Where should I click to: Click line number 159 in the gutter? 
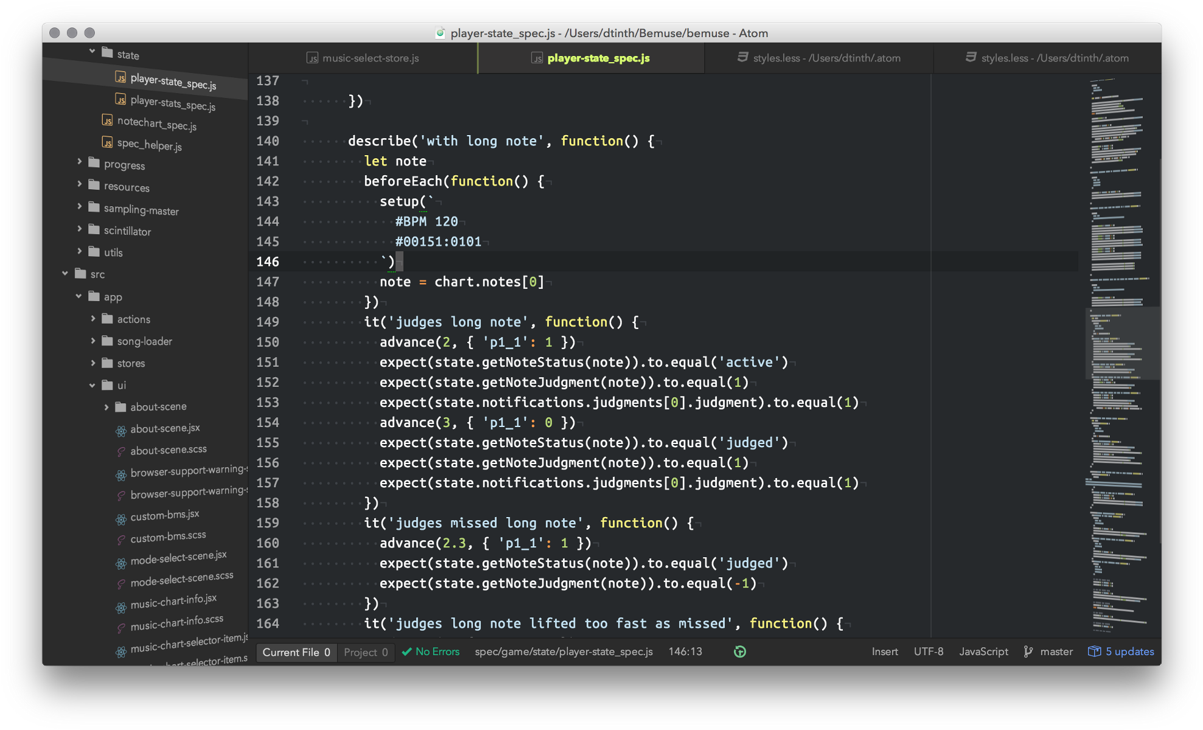[268, 523]
